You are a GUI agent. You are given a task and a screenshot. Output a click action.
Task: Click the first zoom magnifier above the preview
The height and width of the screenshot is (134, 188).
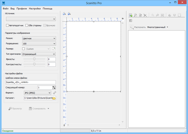pos(65,13)
